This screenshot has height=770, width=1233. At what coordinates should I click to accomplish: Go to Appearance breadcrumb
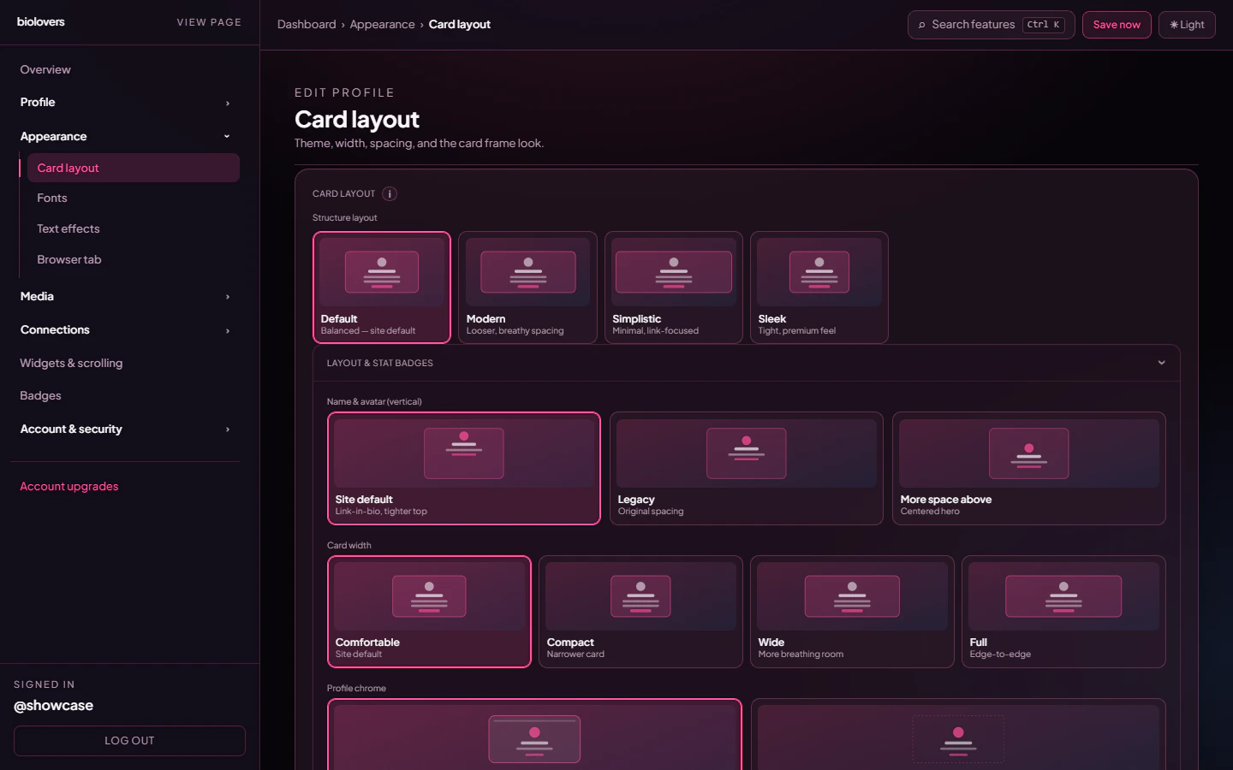pyautogui.click(x=382, y=25)
